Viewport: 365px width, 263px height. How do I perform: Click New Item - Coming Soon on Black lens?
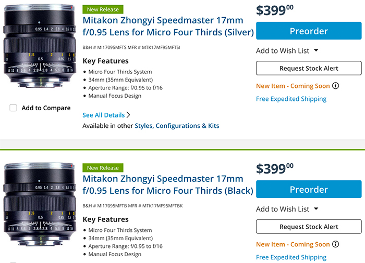tap(293, 244)
